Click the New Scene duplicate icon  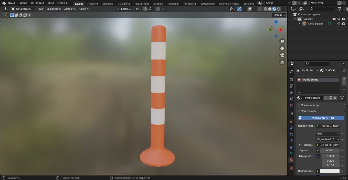[294, 3]
